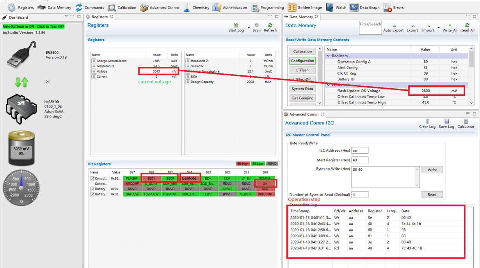This screenshot has height=268, width=480.
Task: Click the CalMode bit cell
Action: pos(189,179)
